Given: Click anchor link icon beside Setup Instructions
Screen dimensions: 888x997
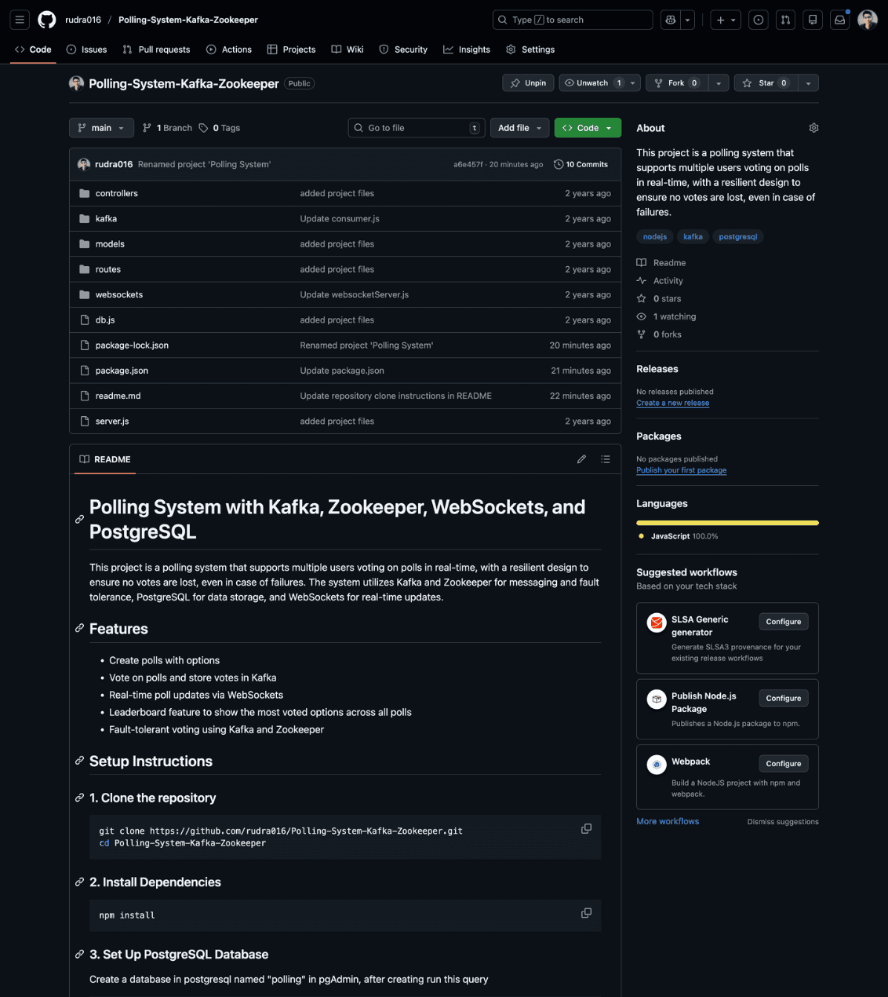Looking at the screenshot, I should coord(79,761).
